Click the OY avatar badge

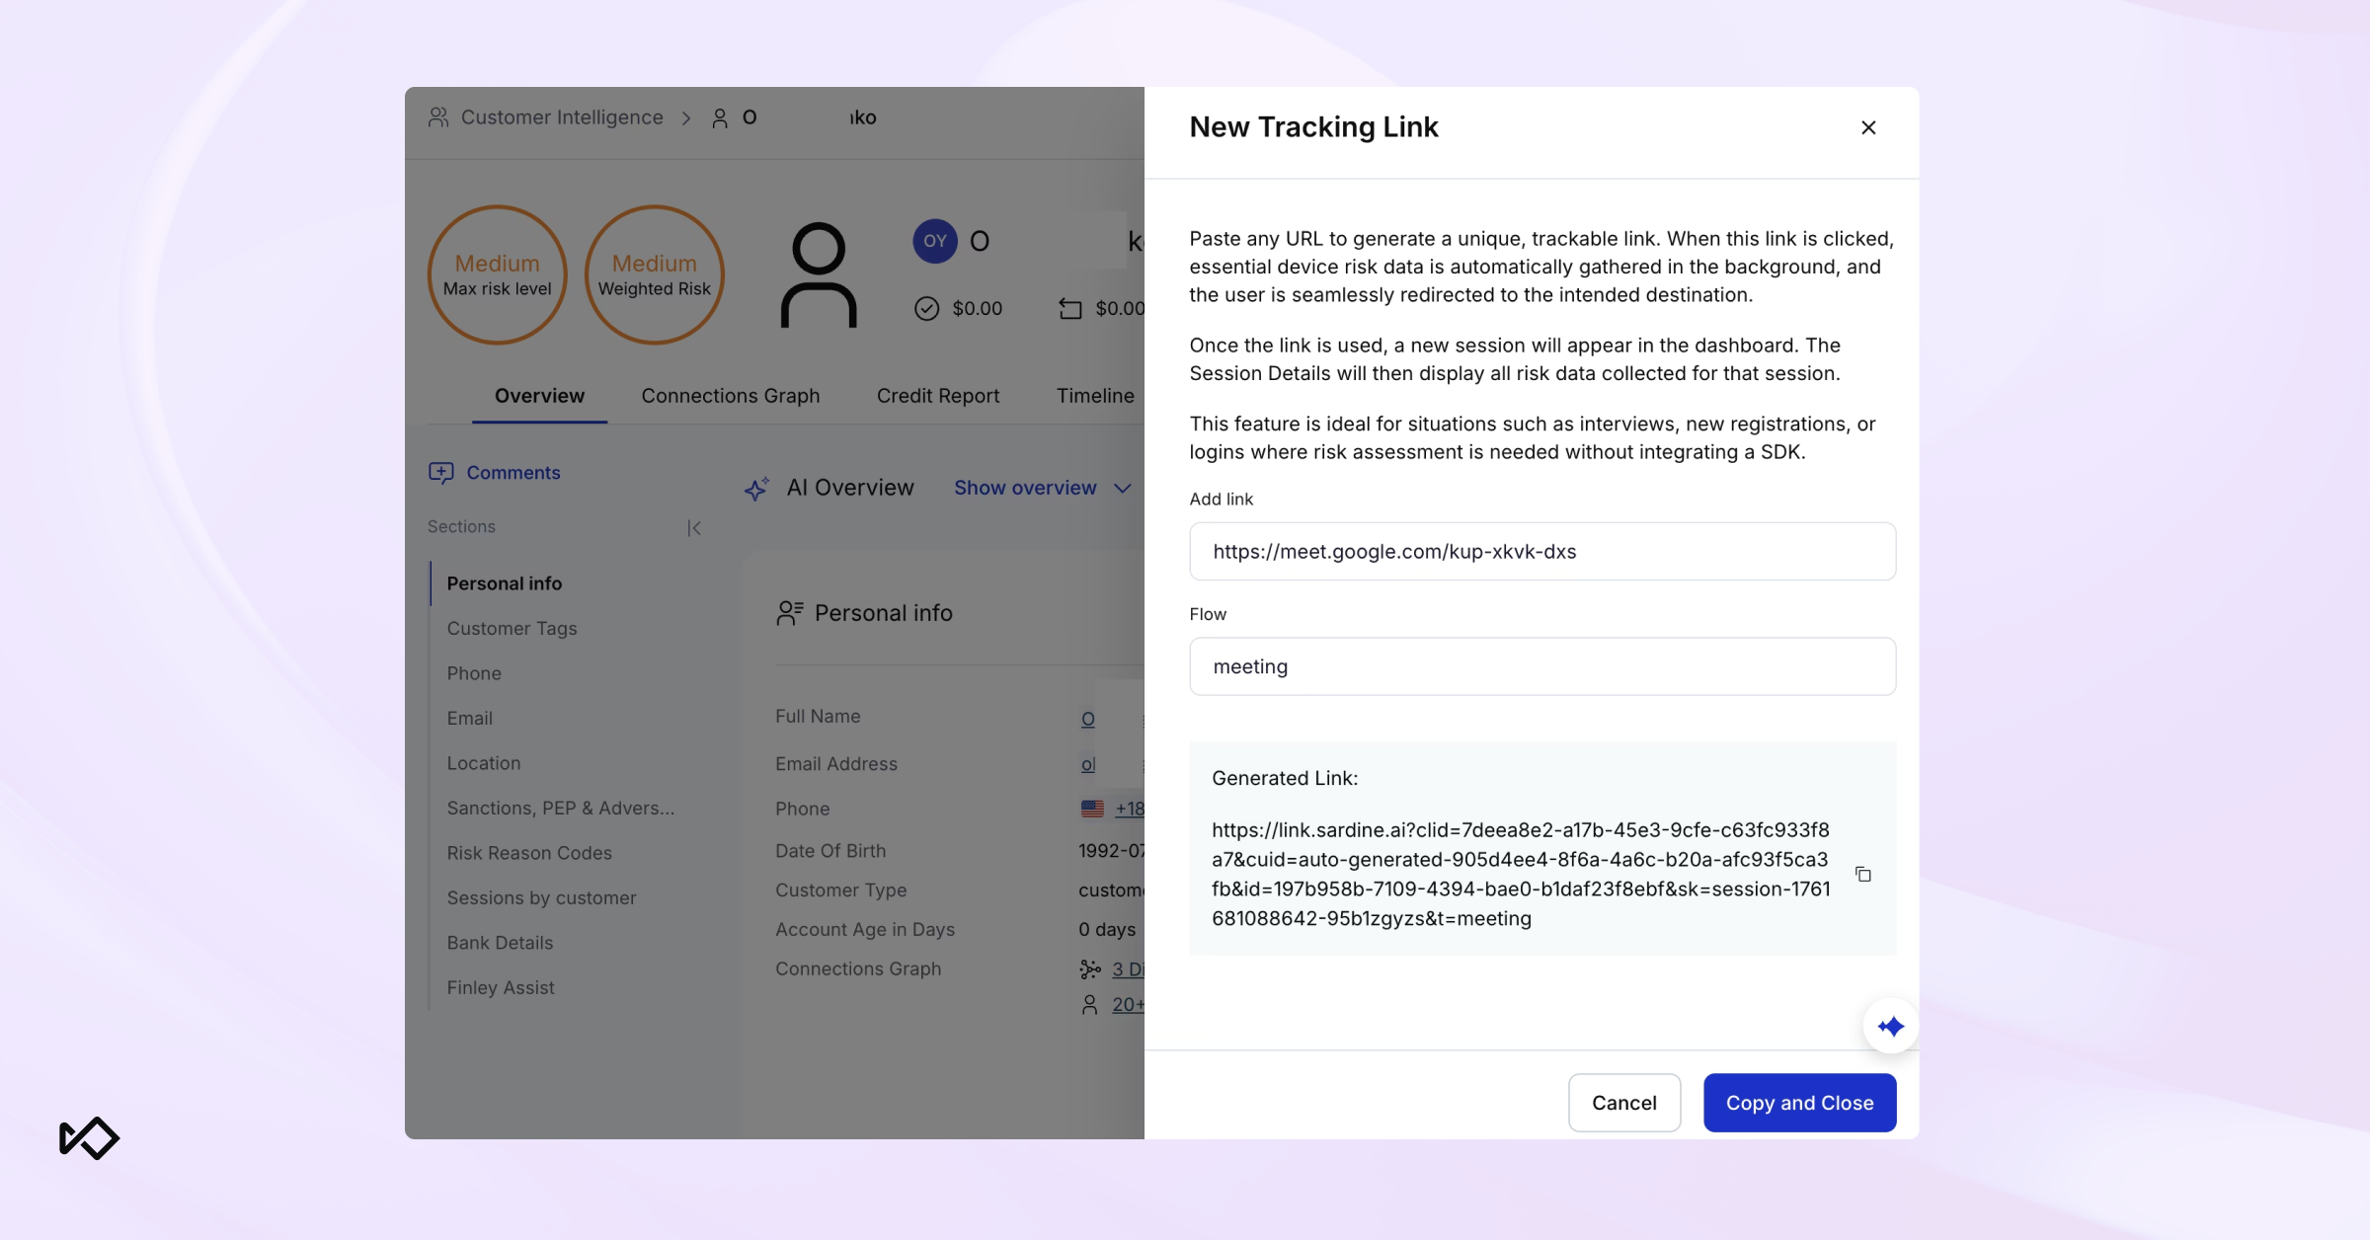[x=934, y=241]
